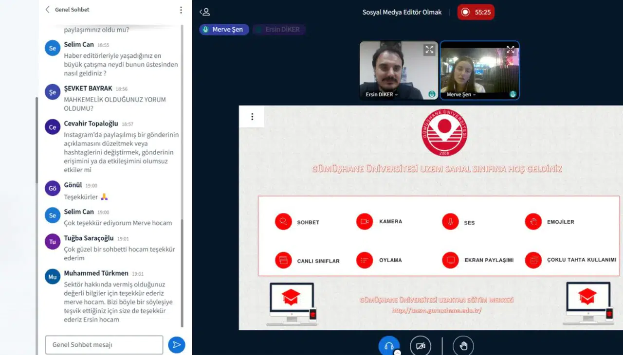Stop recording via the red 55:25 indicator
This screenshot has height=355, width=623.
tap(476, 12)
